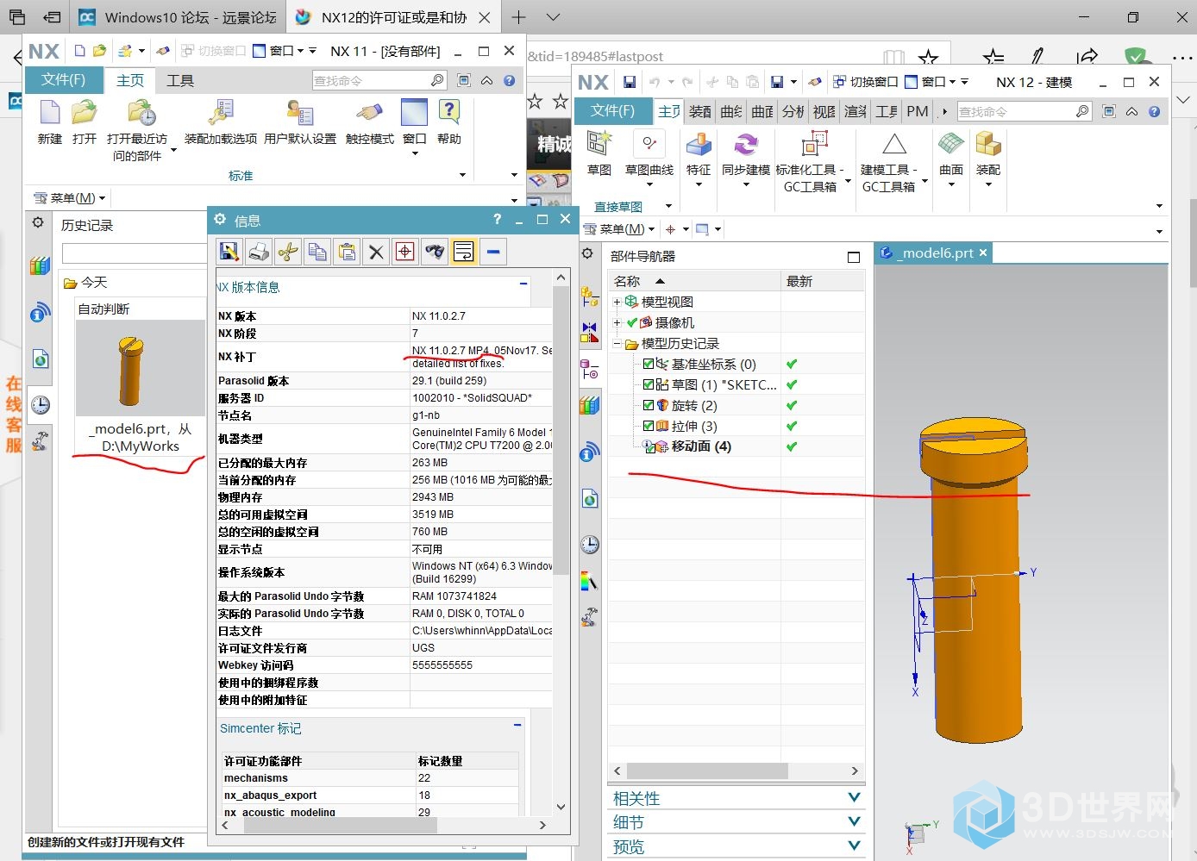Collapse the 模型历史记录 tree node

tap(617, 343)
